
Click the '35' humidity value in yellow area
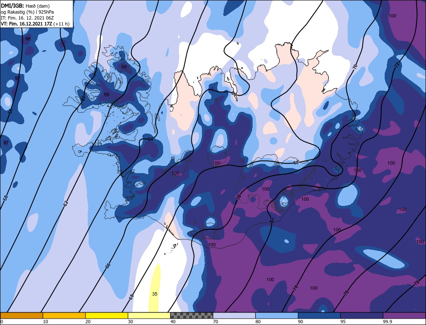pyautogui.click(x=155, y=294)
